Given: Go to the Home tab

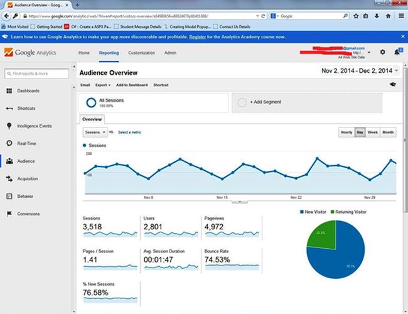Looking at the screenshot, I should (x=83, y=53).
